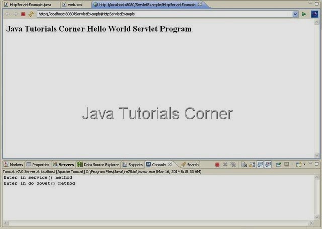
Task: Switch to web.xml editor tab
Action: tap(72, 5)
